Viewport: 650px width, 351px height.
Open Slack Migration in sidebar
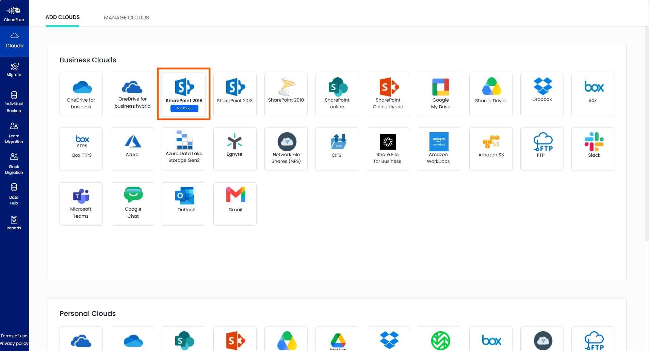pyautogui.click(x=14, y=164)
